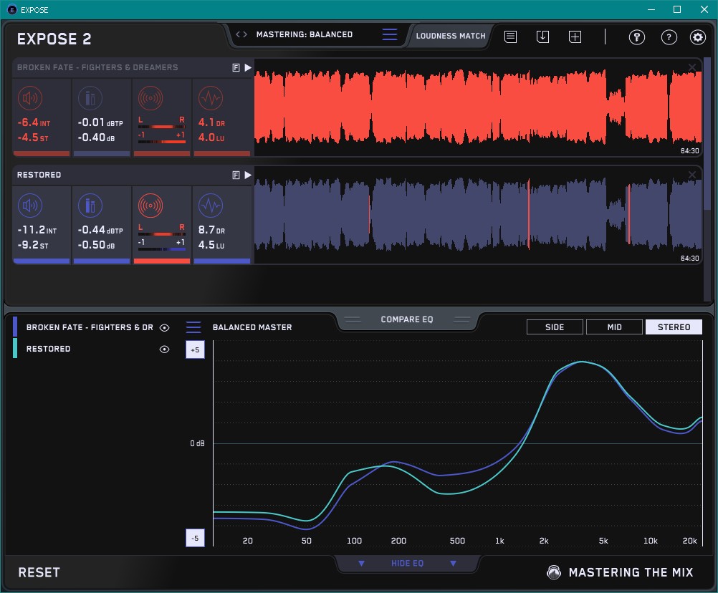718x593 pixels.
Task: Collapse the EQ panel with Hide EQ
Action: pos(407,564)
